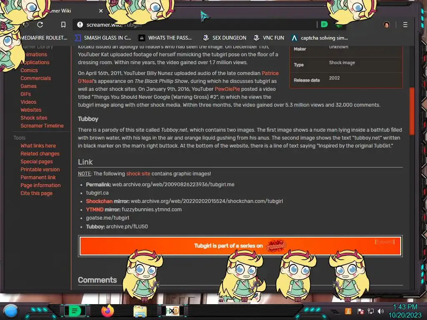Open GIFs in the sidebar
The width and height of the screenshot is (427, 320).
click(25, 94)
